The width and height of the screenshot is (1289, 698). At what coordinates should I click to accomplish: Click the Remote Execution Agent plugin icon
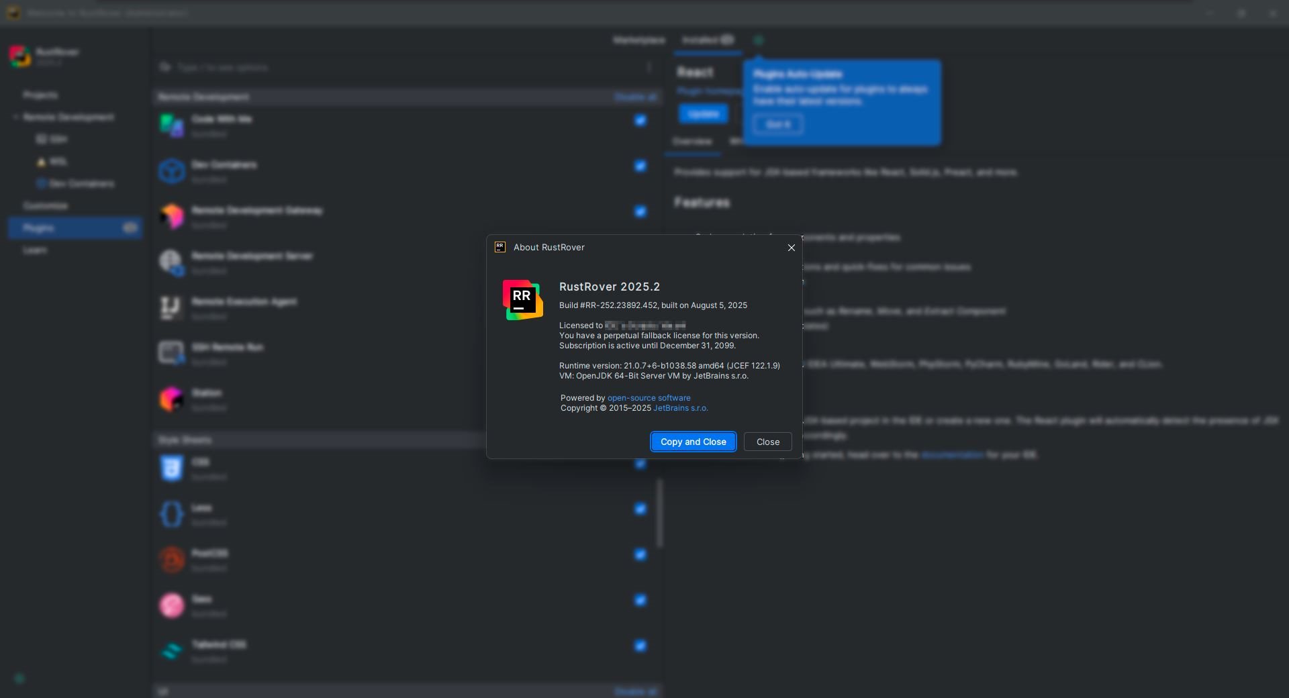(x=171, y=308)
